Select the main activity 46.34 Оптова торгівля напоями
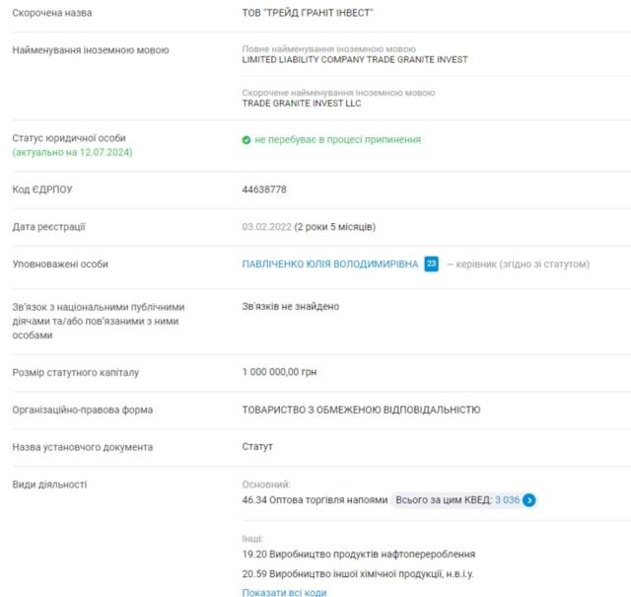631x597 pixels. coord(315,500)
